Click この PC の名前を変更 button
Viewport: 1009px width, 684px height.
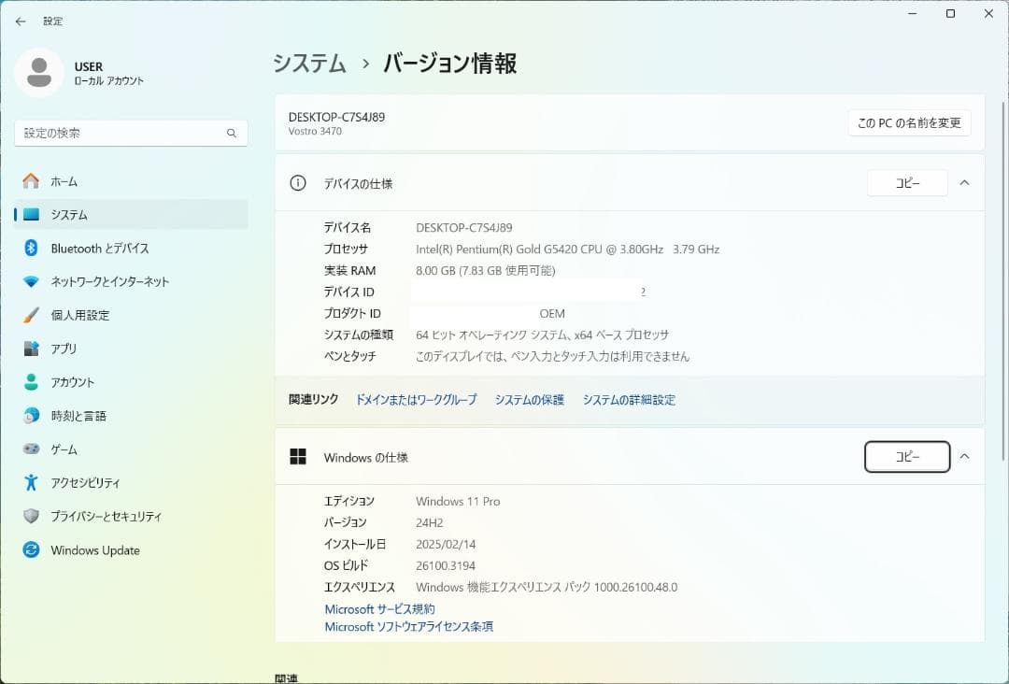[x=908, y=122]
